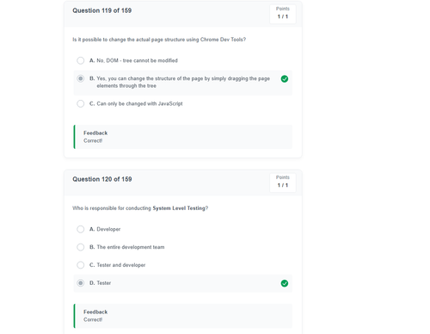Screen dimensions: 430x334
Task: Click answer text 'No, DOM - tree cannot be modified'
Action: pos(137,60)
